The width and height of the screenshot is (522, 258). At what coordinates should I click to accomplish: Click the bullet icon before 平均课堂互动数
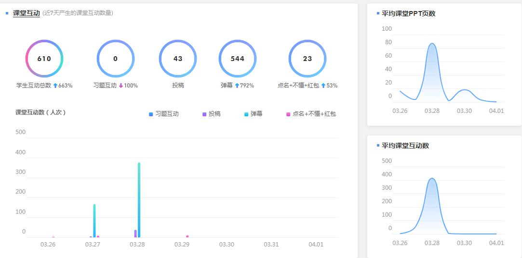(378, 145)
